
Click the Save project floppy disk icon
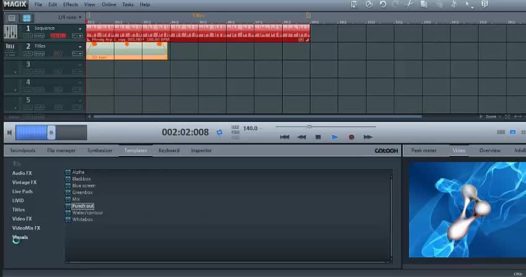pos(354,4)
